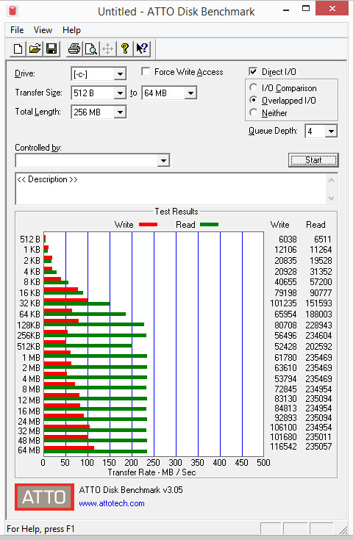
Task: Click the Description box scroll down arrow
Action: (x=331, y=198)
